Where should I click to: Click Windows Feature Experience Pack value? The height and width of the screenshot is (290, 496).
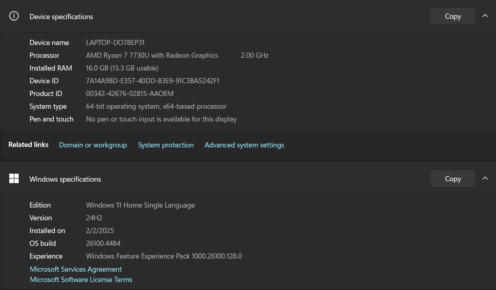pos(164,256)
